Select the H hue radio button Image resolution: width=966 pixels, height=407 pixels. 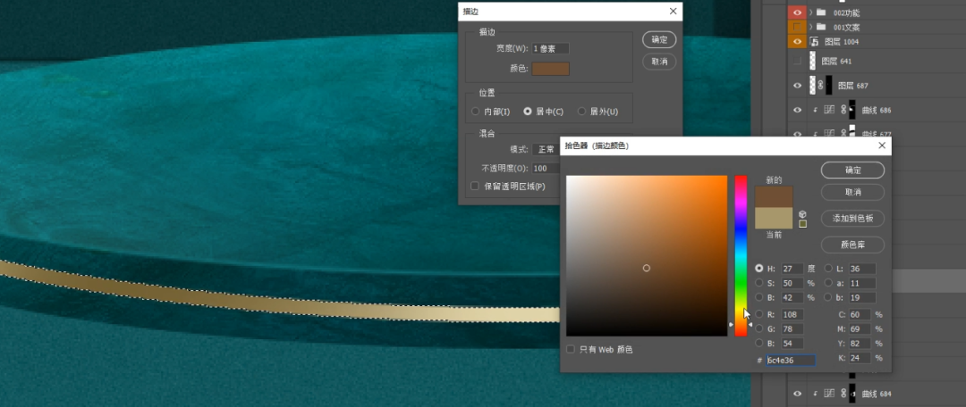[759, 269]
